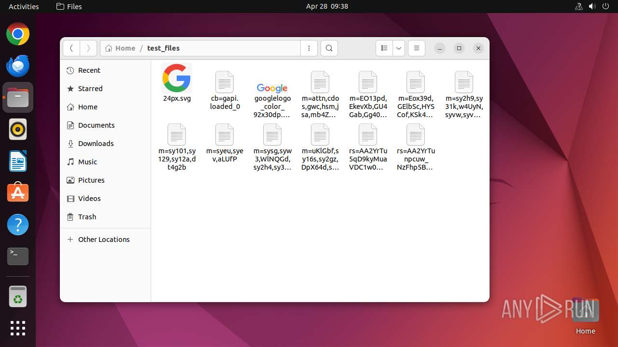
Task: Open Help from the dock
Action: (x=18, y=225)
